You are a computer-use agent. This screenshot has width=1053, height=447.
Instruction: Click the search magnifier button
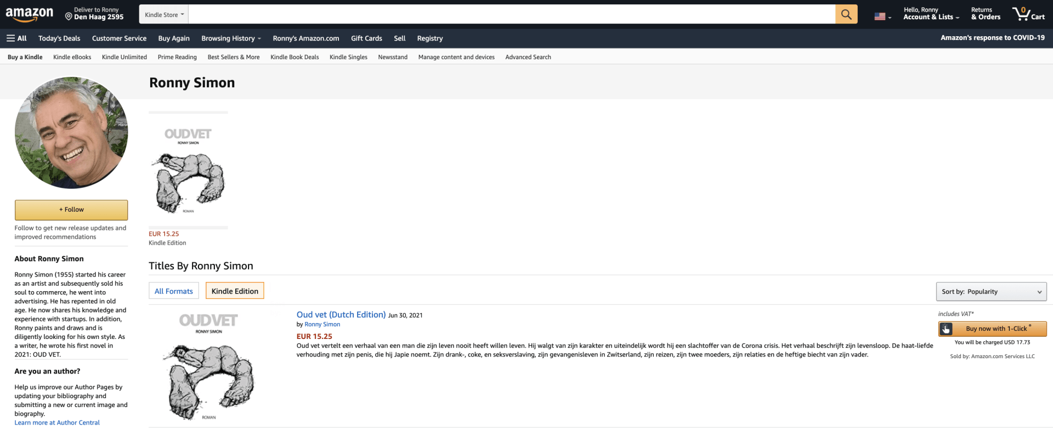[x=846, y=14]
